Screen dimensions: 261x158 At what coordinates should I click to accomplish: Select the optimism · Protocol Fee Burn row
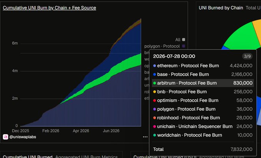click(203, 100)
